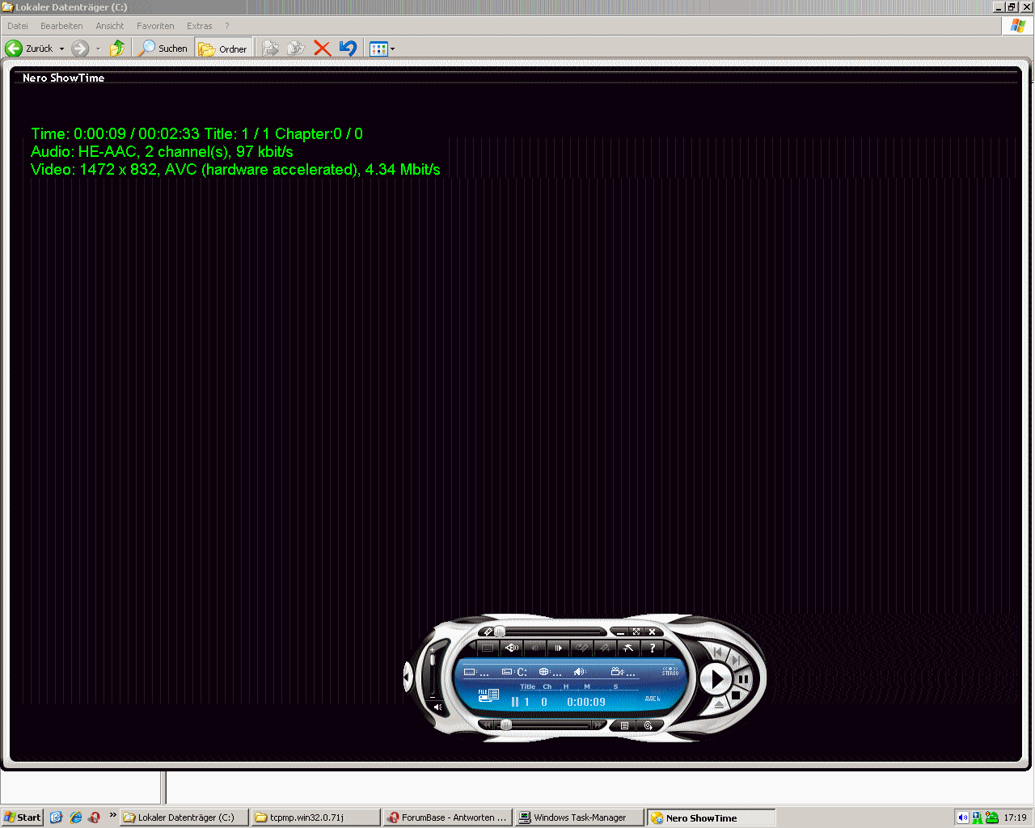Open the Datei menu

tap(18, 26)
